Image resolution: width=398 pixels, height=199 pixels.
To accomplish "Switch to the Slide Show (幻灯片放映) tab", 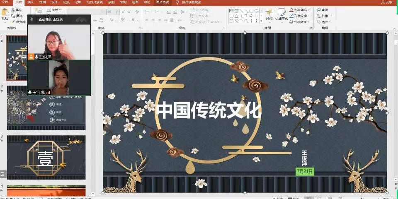I will (95, 2).
